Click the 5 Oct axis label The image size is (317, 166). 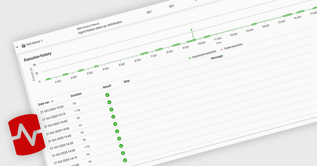tap(122, 65)
